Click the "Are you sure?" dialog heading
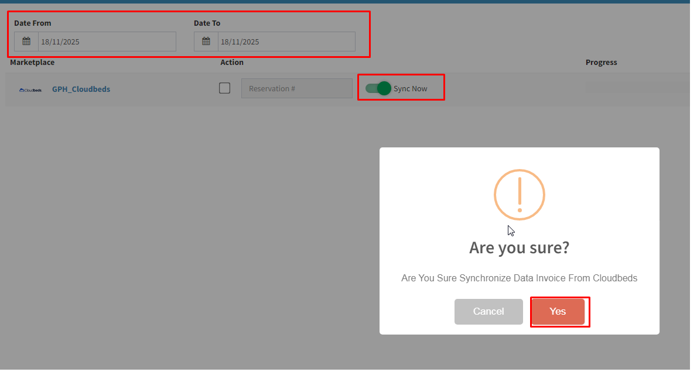The width and height of the screenshot is (697, 372). click(x=519, y=248)
